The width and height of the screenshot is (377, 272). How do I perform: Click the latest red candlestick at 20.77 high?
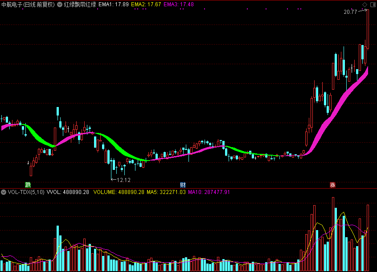click(x=368, y=29)
